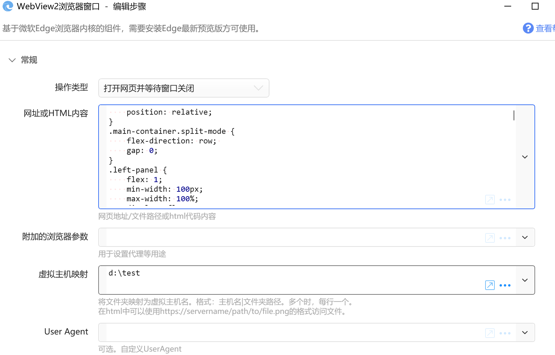Open expand-editor icon in browser parameters field
This screenshot has width=555, height=355.
[490, 238]
